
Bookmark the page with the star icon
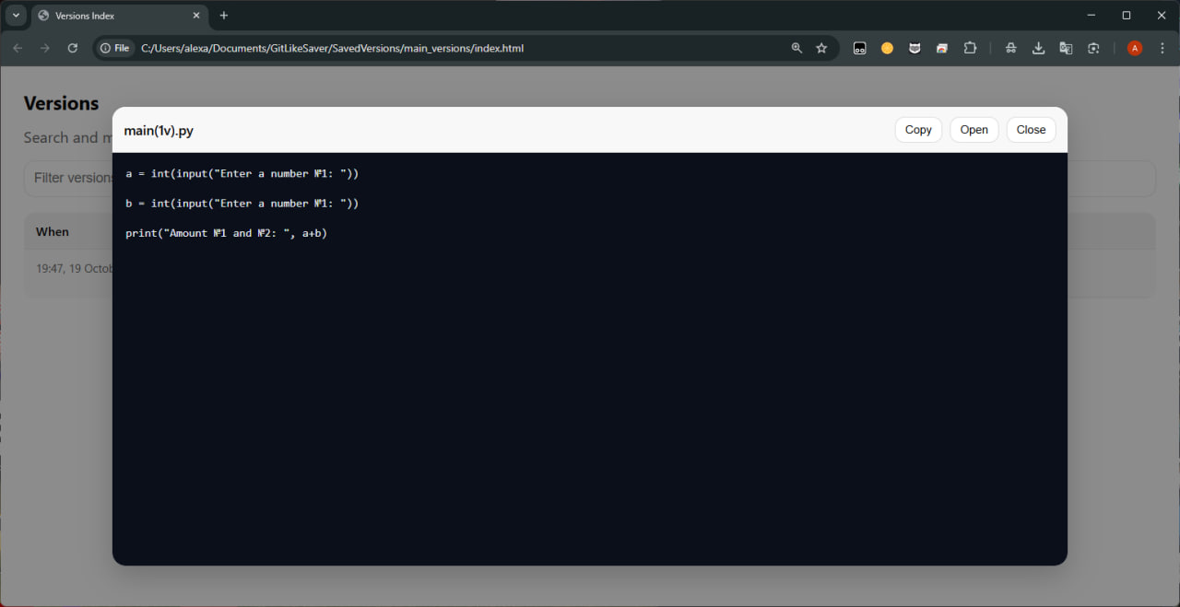click(821, 48)
